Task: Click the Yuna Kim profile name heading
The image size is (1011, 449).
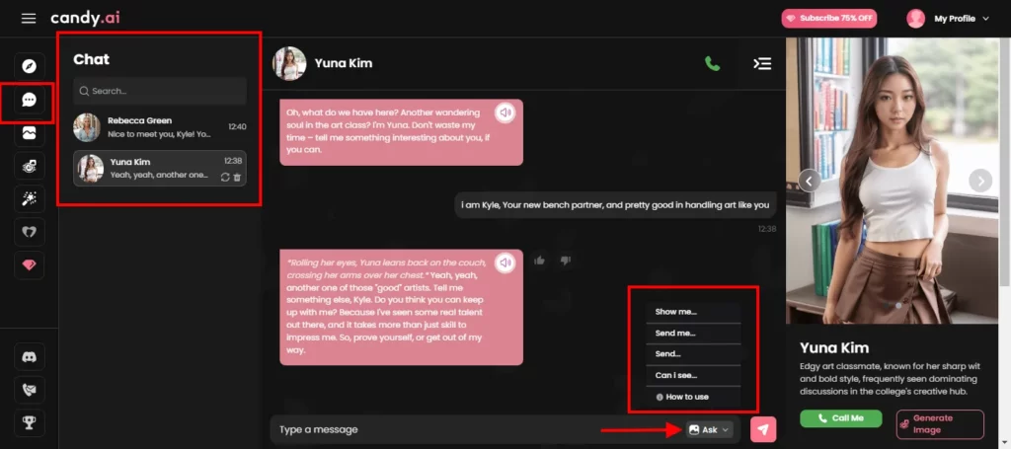Action: coord(834,348)
